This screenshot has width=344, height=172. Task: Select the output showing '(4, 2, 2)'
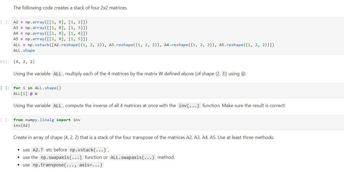(x=23, y=62)
